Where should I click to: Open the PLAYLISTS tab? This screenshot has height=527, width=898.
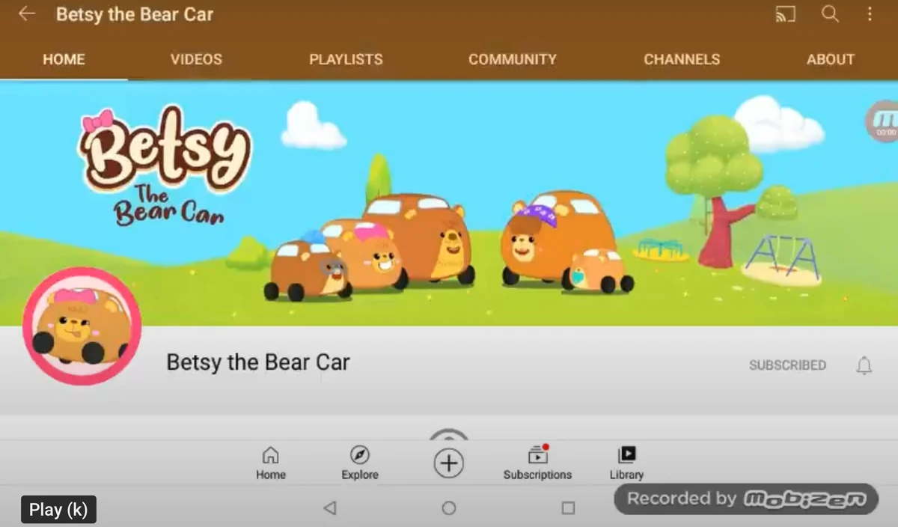coord(346,59)
